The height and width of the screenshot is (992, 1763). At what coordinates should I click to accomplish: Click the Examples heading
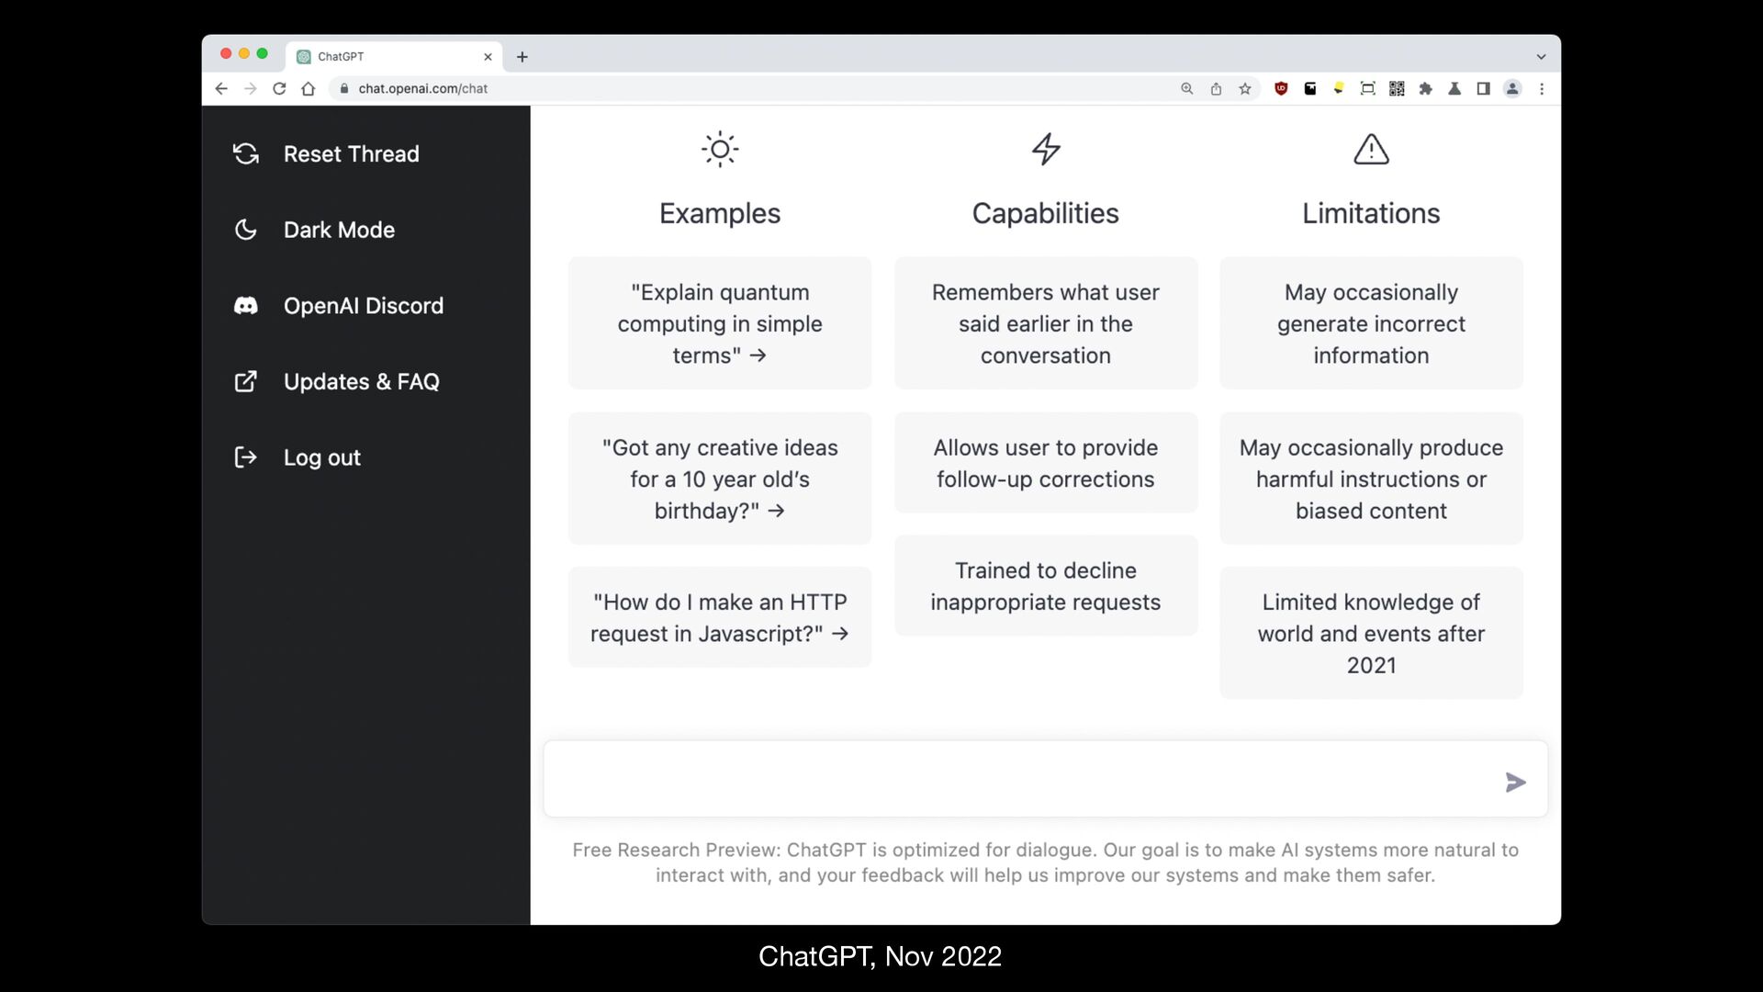[720, 213]
